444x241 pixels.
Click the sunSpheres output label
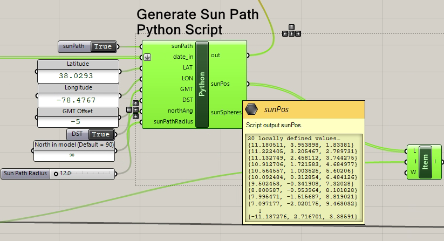click(x=226, y=112)
